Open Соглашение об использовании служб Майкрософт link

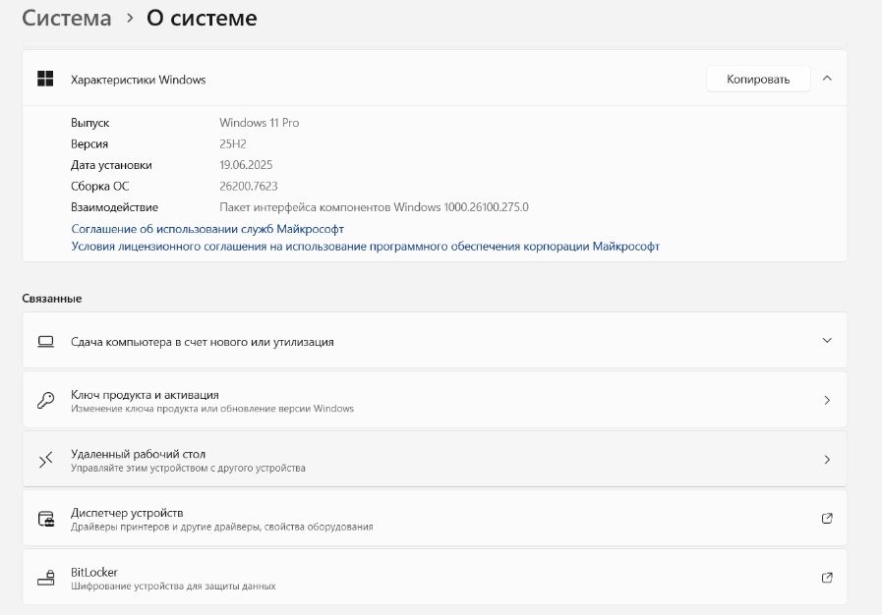point(207,228)
